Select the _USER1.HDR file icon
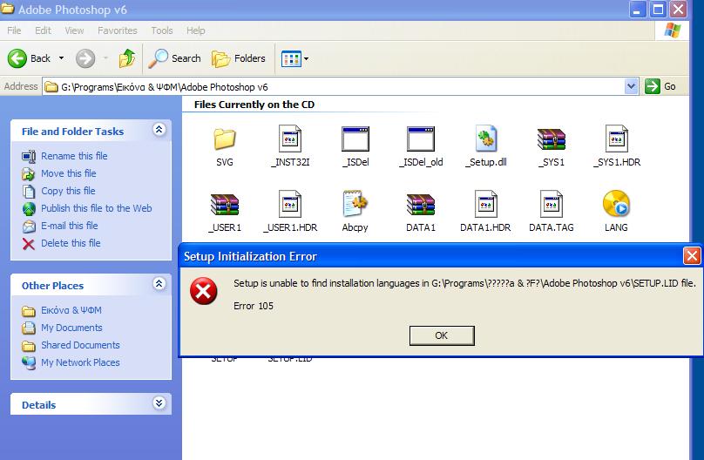 pyautogui.click(x=290, y=204)
